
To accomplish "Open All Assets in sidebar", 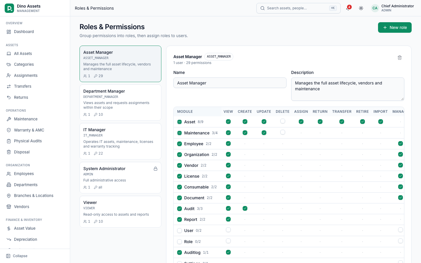I will [x=35, y=54].
